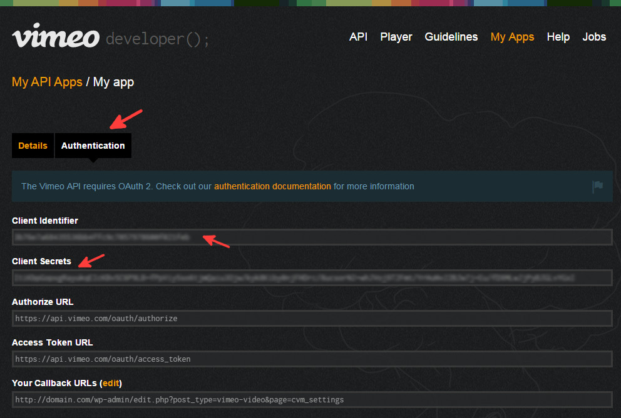Go back to My API Apps
Screen dimensions: 621x418
pyautogui.click(x=47, y=82)
